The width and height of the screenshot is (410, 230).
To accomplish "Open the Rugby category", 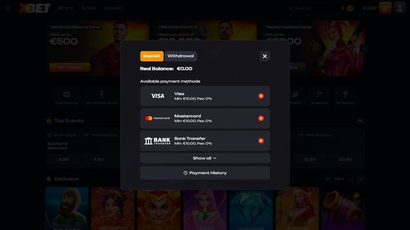I will pos(296,97).
